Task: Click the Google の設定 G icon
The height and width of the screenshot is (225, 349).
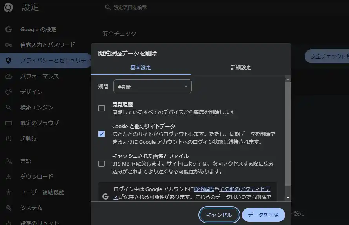Action: (9, 29)
